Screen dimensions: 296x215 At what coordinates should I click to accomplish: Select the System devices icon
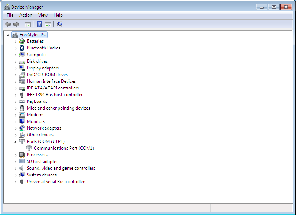point(22,175)
